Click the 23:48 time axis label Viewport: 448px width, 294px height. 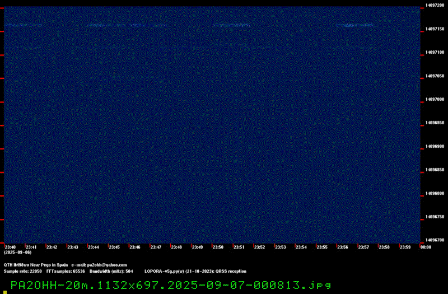point(176,247)
